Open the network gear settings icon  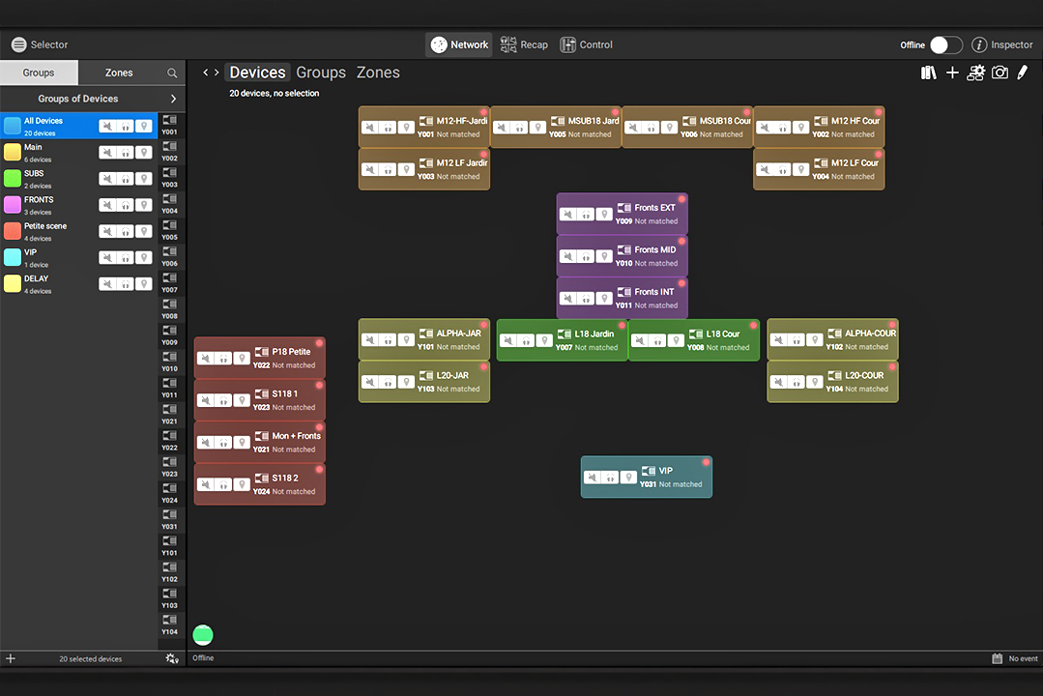975,72
